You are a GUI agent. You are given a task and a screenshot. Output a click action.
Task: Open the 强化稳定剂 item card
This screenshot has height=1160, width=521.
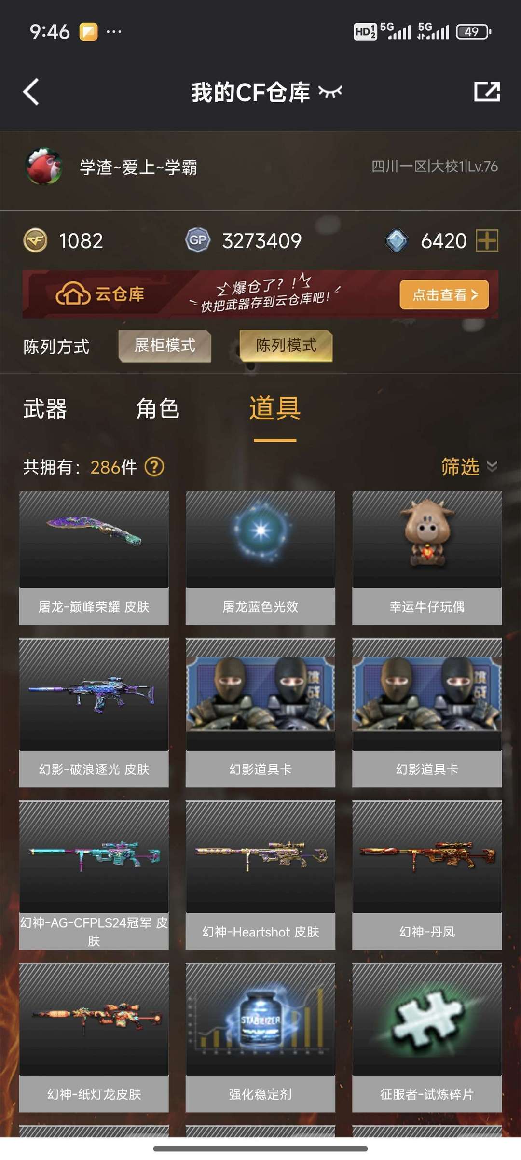pyautogui.click(x=260, y=1037)
